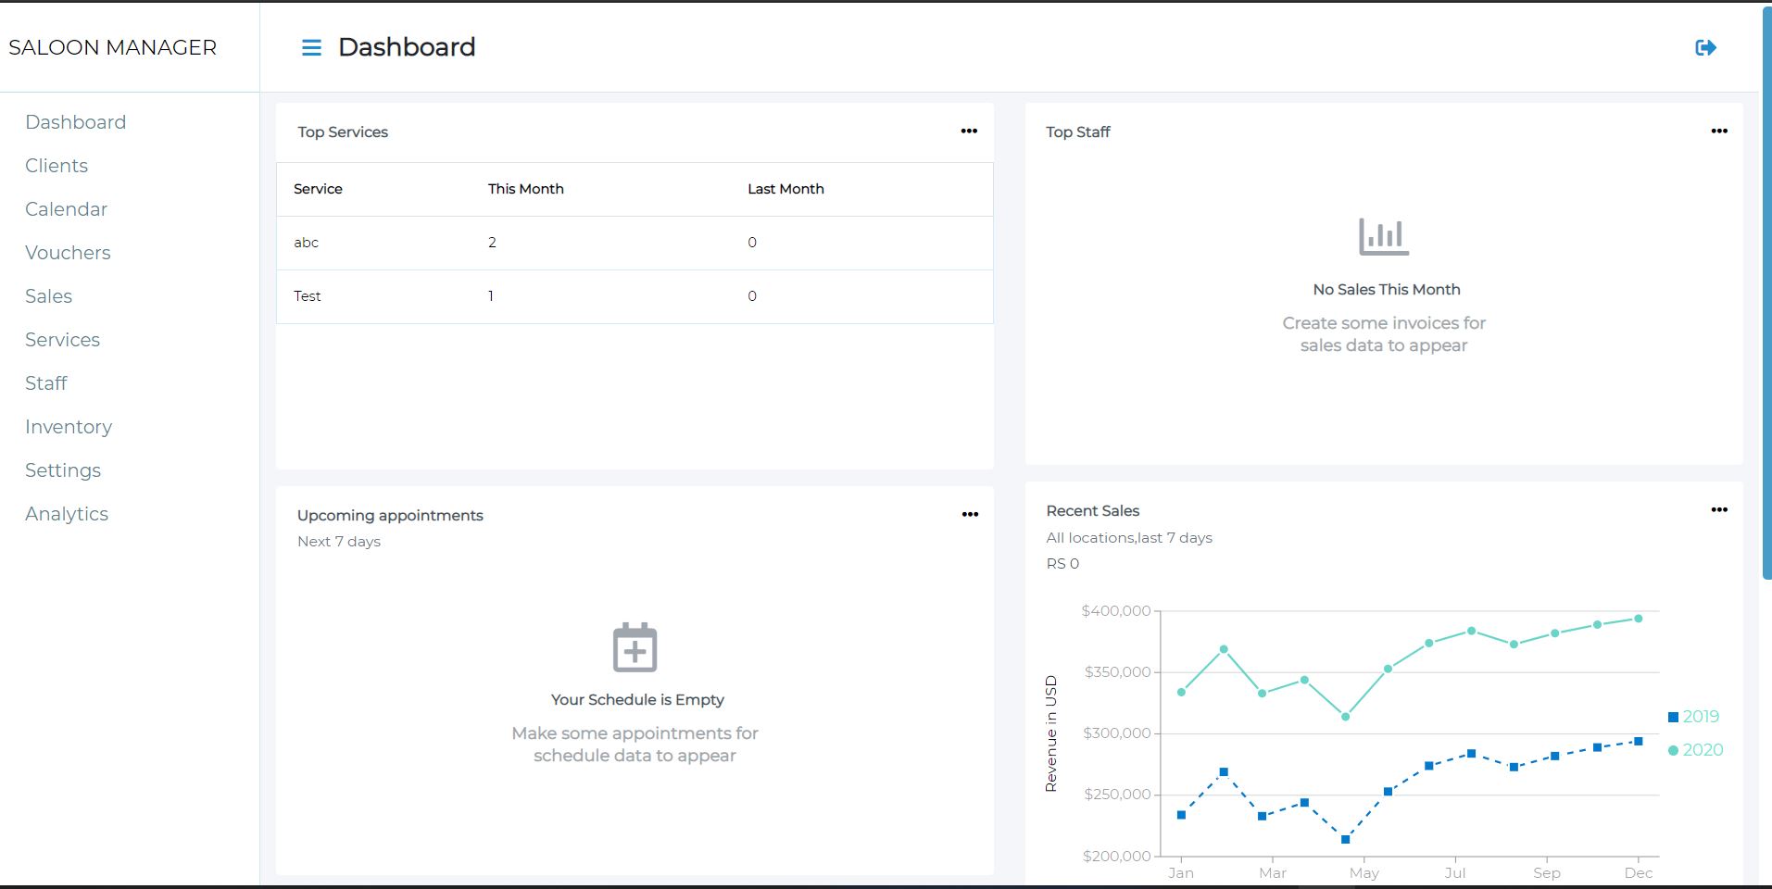Open Top Services card options menu
Image resolution: width=1772 pixels, height=889 pixels.
point(969,131)
